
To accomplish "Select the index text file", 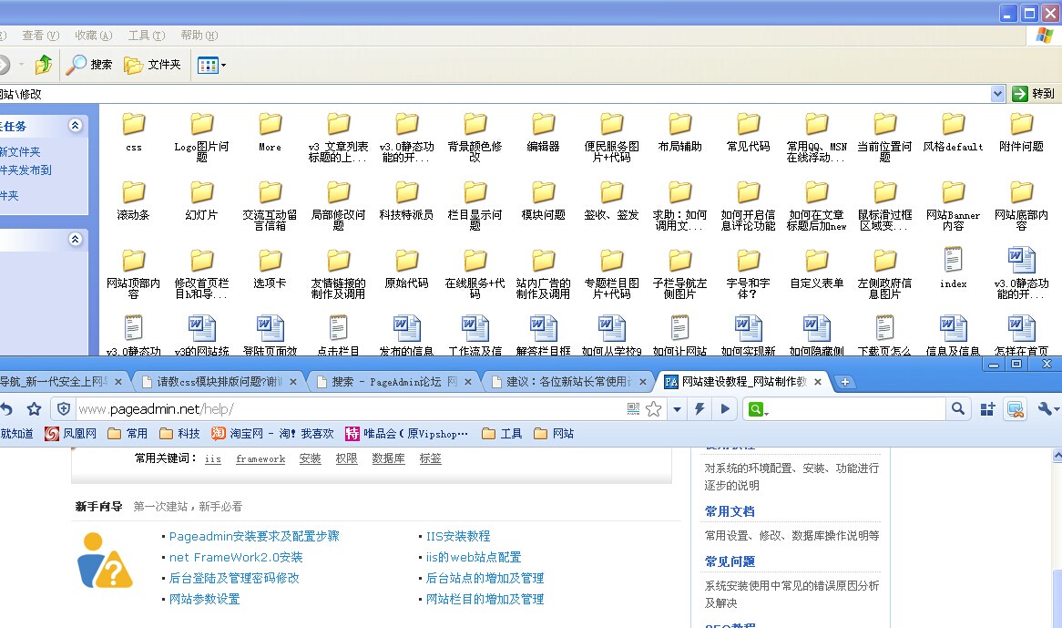I will pyautogui.click(x=953, y=269).
